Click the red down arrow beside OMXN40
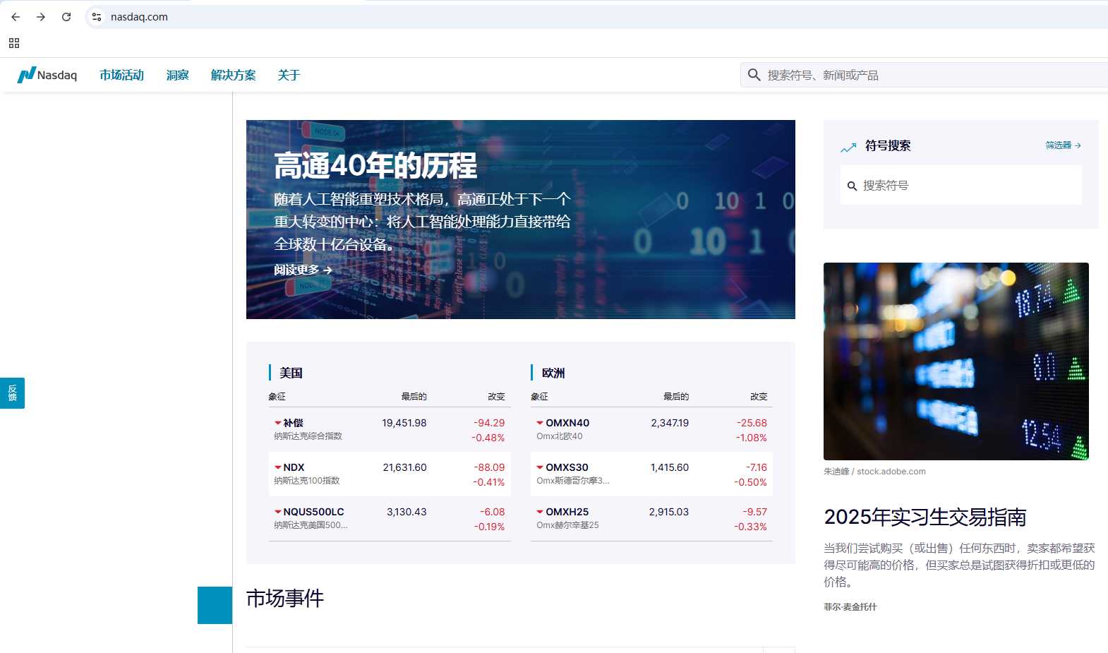This screenshot has height=653, width=1108. 540,423
